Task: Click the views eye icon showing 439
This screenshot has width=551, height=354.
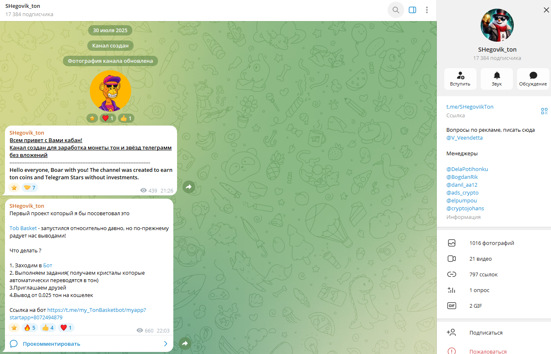Action: (144, 190)
